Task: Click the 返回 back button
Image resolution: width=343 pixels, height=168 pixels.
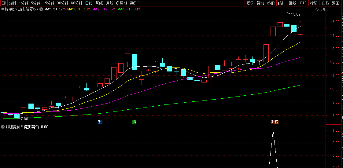Action: pos(336,3)
